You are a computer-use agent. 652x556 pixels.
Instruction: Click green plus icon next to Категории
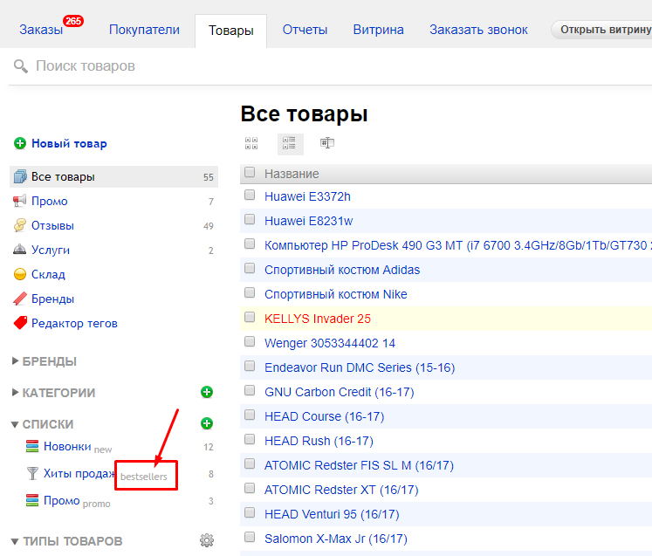[x=207, y=392]
